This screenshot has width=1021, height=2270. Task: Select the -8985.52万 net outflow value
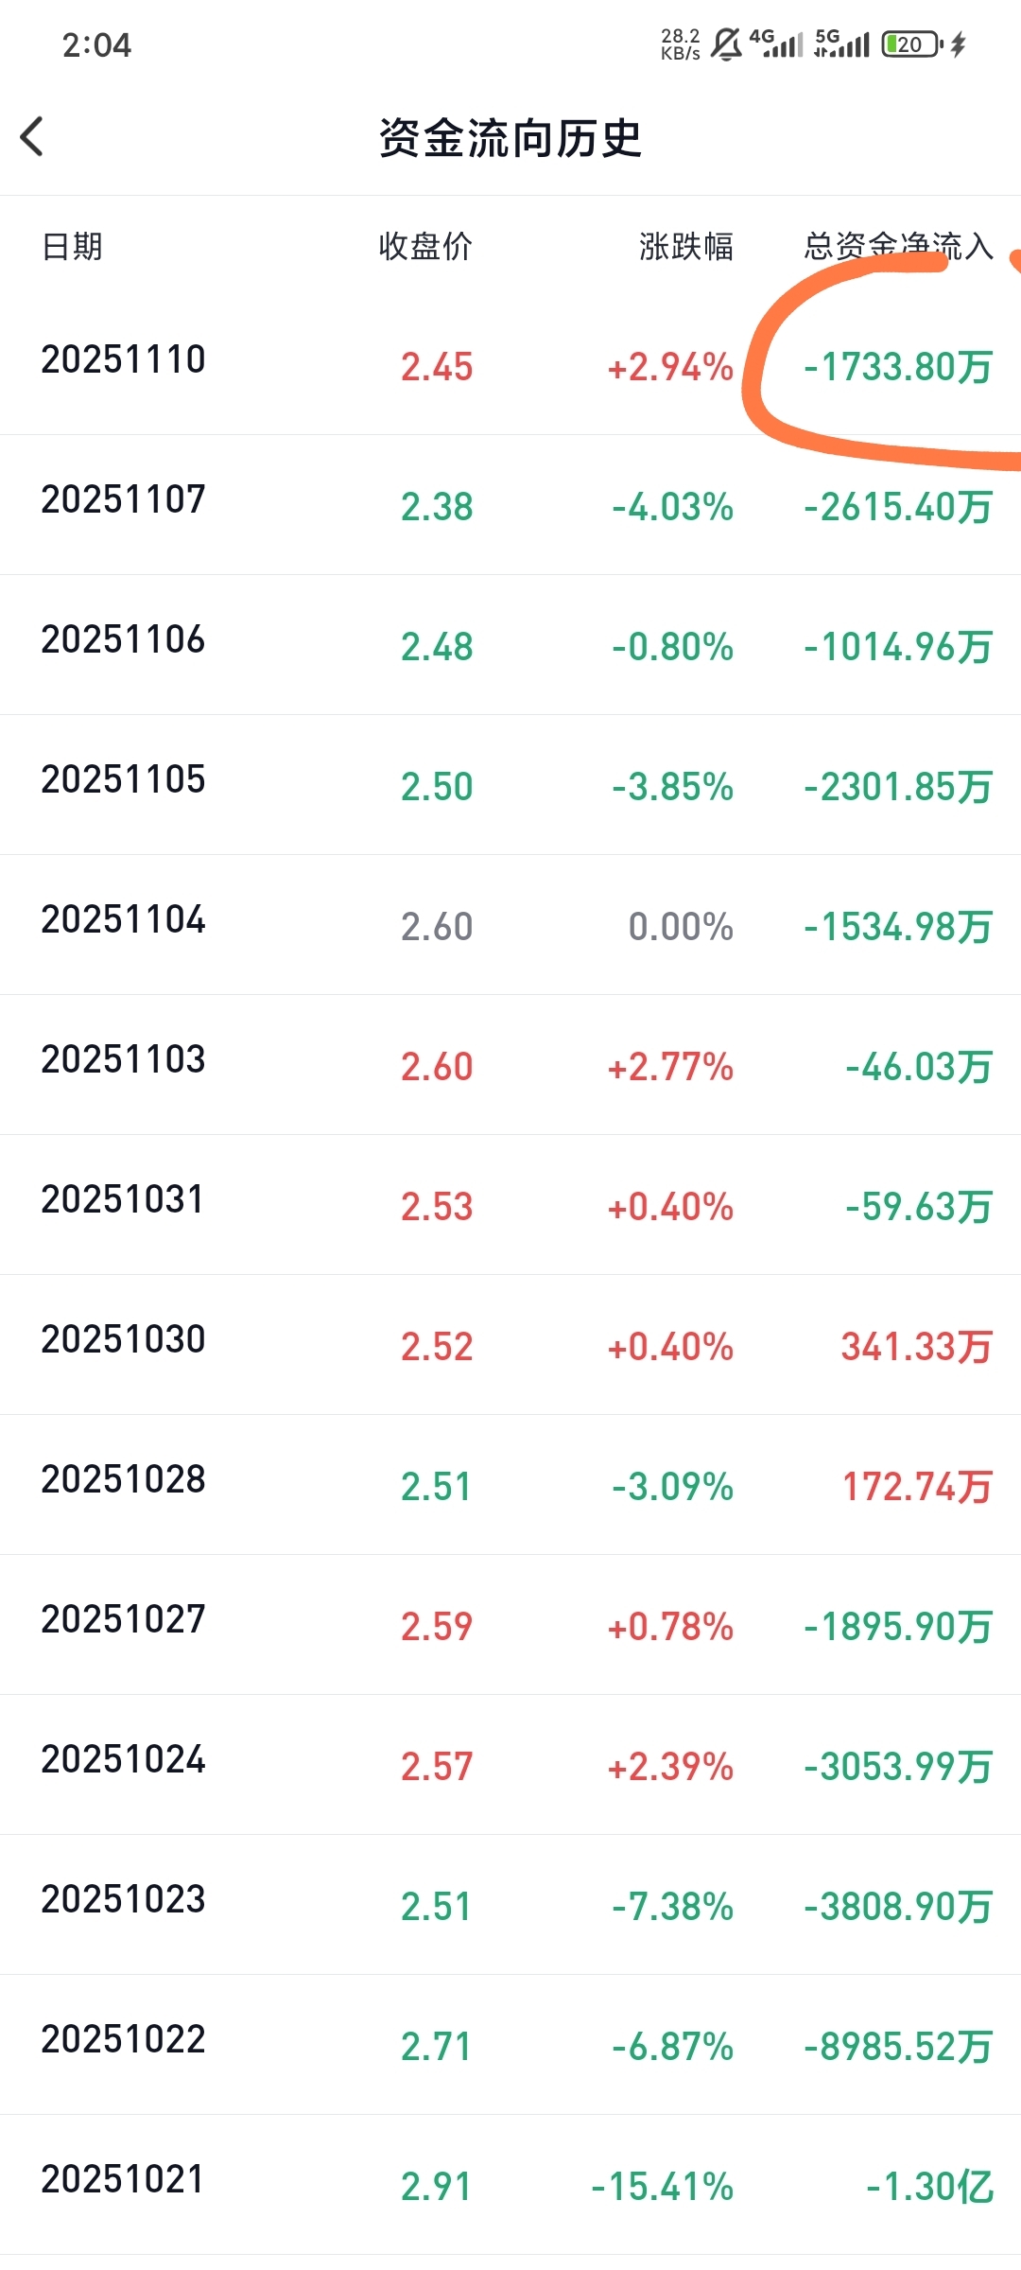tap(898, 2047)
